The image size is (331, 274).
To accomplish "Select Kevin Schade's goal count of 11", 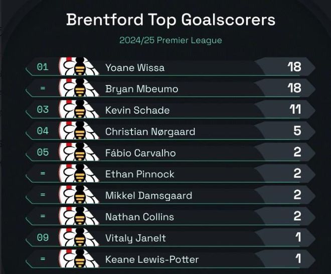I will click(294, 109).
